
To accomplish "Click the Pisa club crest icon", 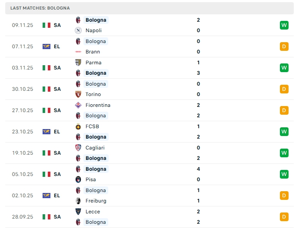I will [78, 179].
